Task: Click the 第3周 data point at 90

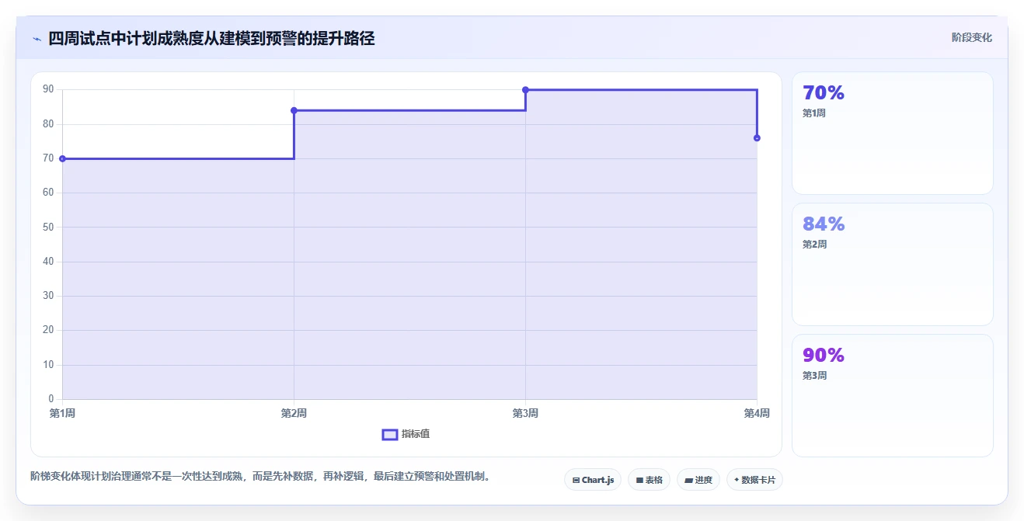Action: [525, 90]
